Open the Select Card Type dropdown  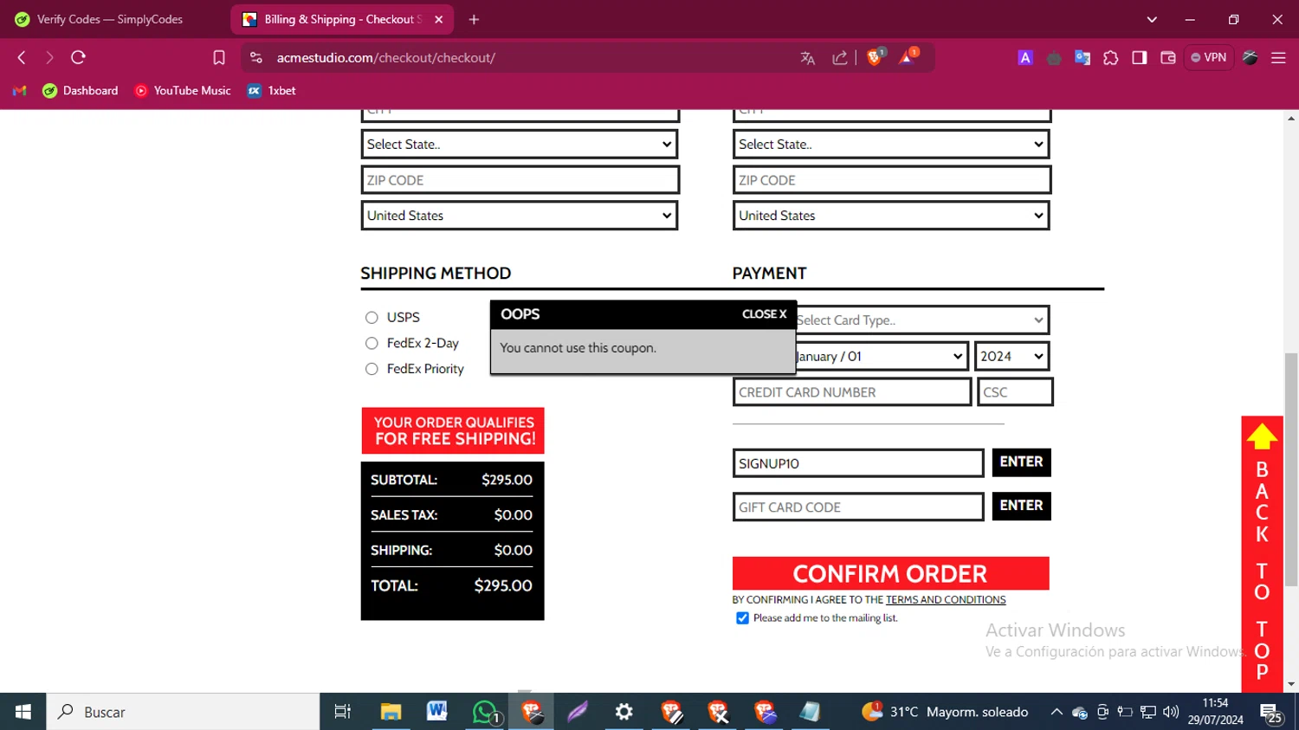pyautogui.click(x=922, y=320)
